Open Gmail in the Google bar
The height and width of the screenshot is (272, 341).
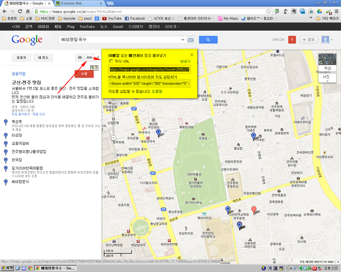tap(118, 26)
